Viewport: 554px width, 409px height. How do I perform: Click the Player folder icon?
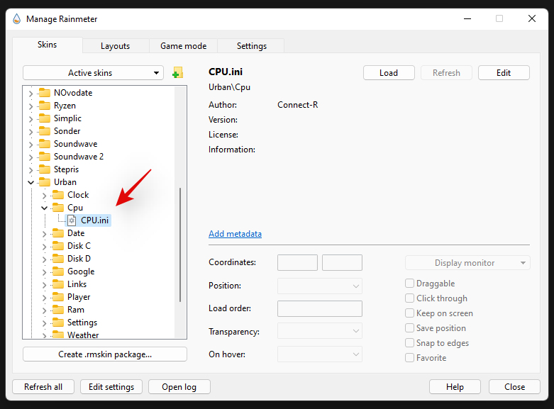58,297
